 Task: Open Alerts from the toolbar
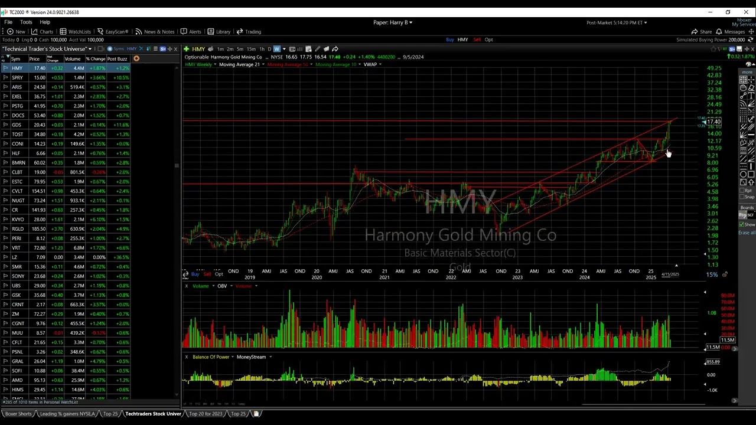coord(191,31)
